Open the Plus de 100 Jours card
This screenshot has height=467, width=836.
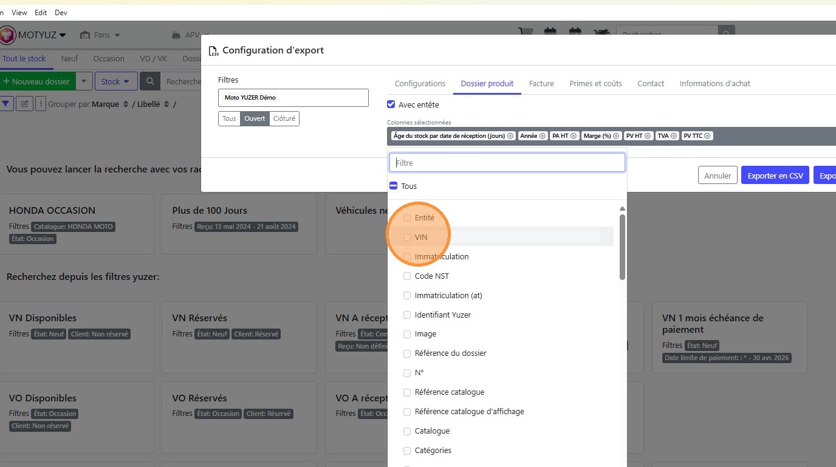coord(240,224)
